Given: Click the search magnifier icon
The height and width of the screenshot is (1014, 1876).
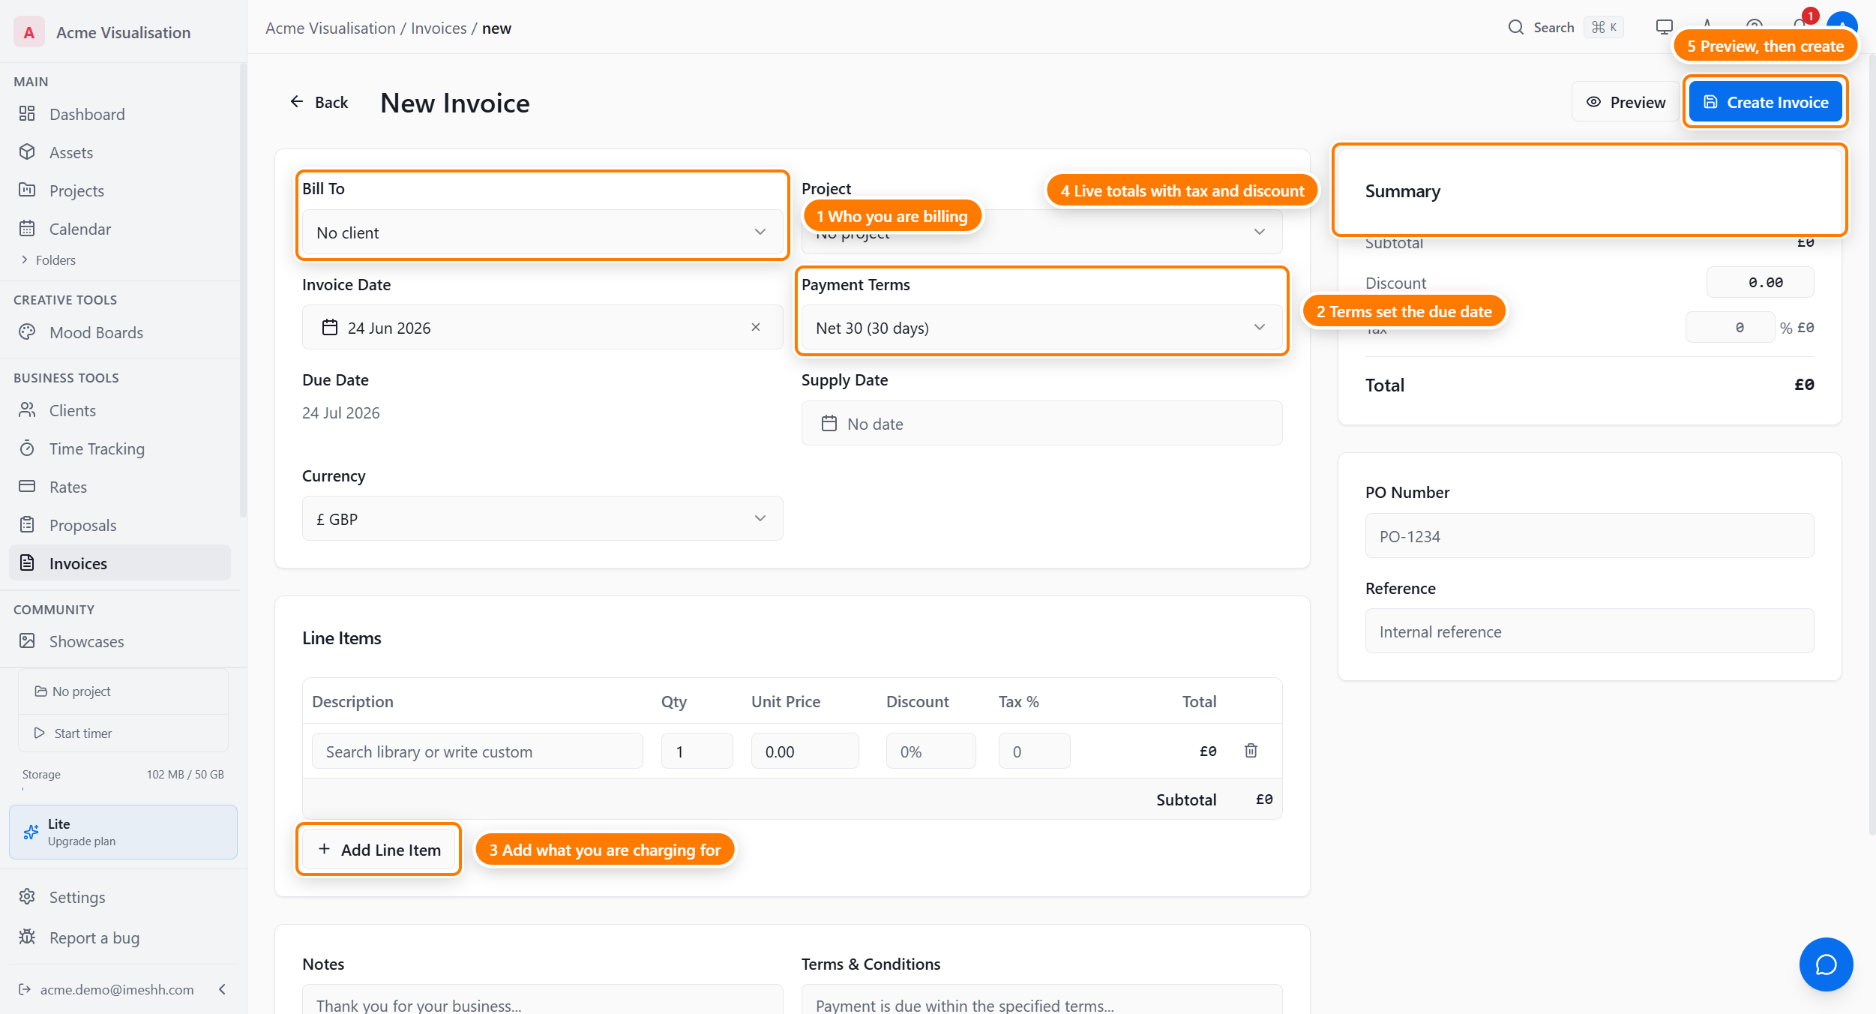Looking at the screenshot, I should click(x=1516, y=28).
